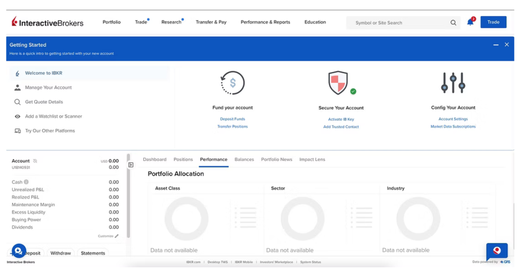Viewport: 522px width, 274px height.
Task: Click the Asset Class donut chart
Action: coord(187,218)
